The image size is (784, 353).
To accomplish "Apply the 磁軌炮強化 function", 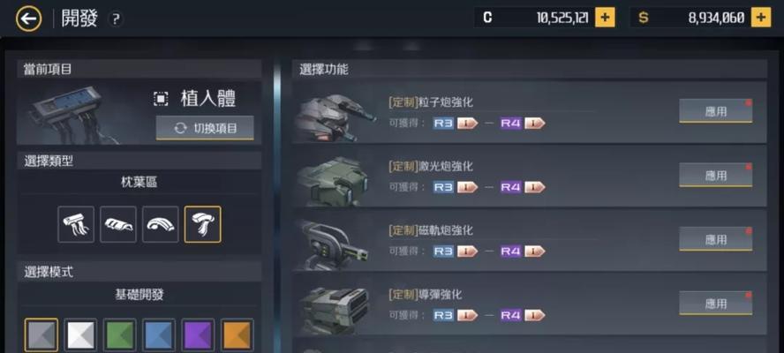I will tap(715, 239).
